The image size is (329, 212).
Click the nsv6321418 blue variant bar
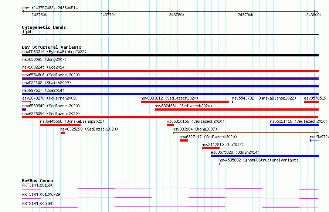click(294, 125)
